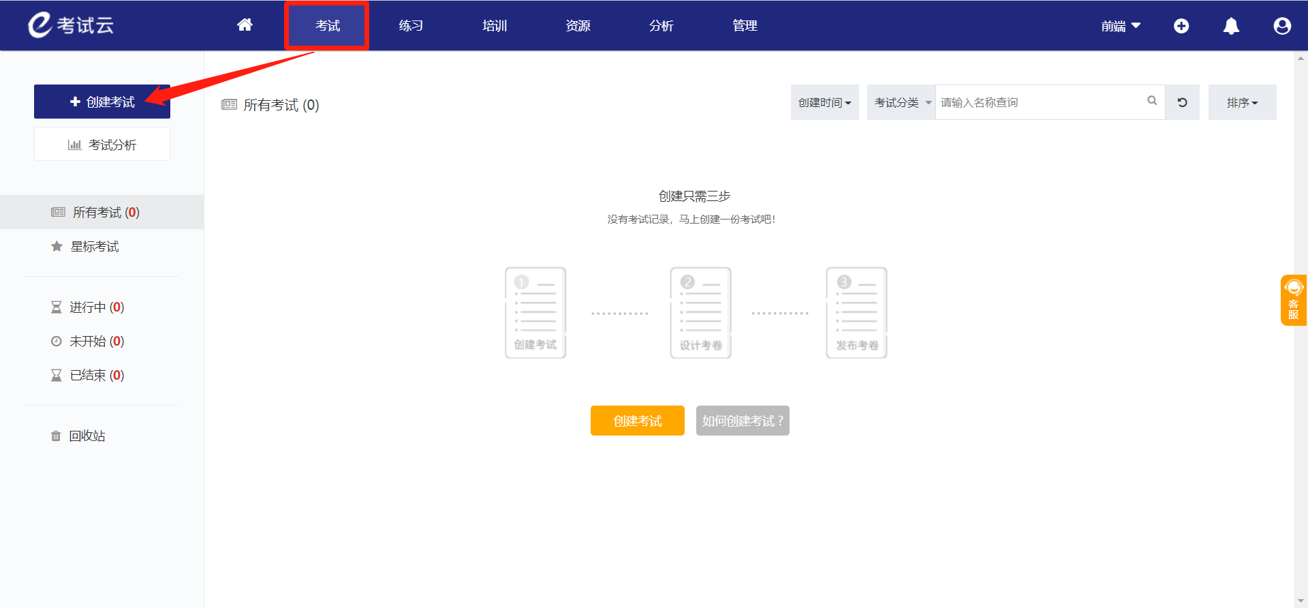Expand the 创建时间 dropdown
1308x608 pixels.
coord(825,102)
